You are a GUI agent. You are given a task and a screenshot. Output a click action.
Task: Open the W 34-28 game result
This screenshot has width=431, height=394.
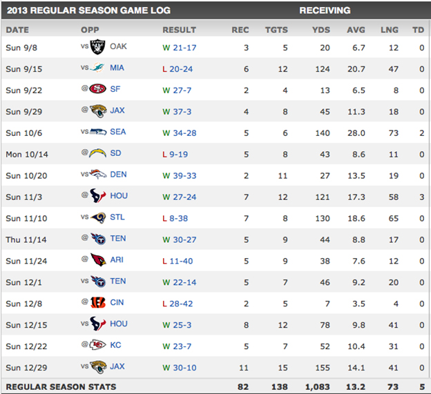(180, 133)
